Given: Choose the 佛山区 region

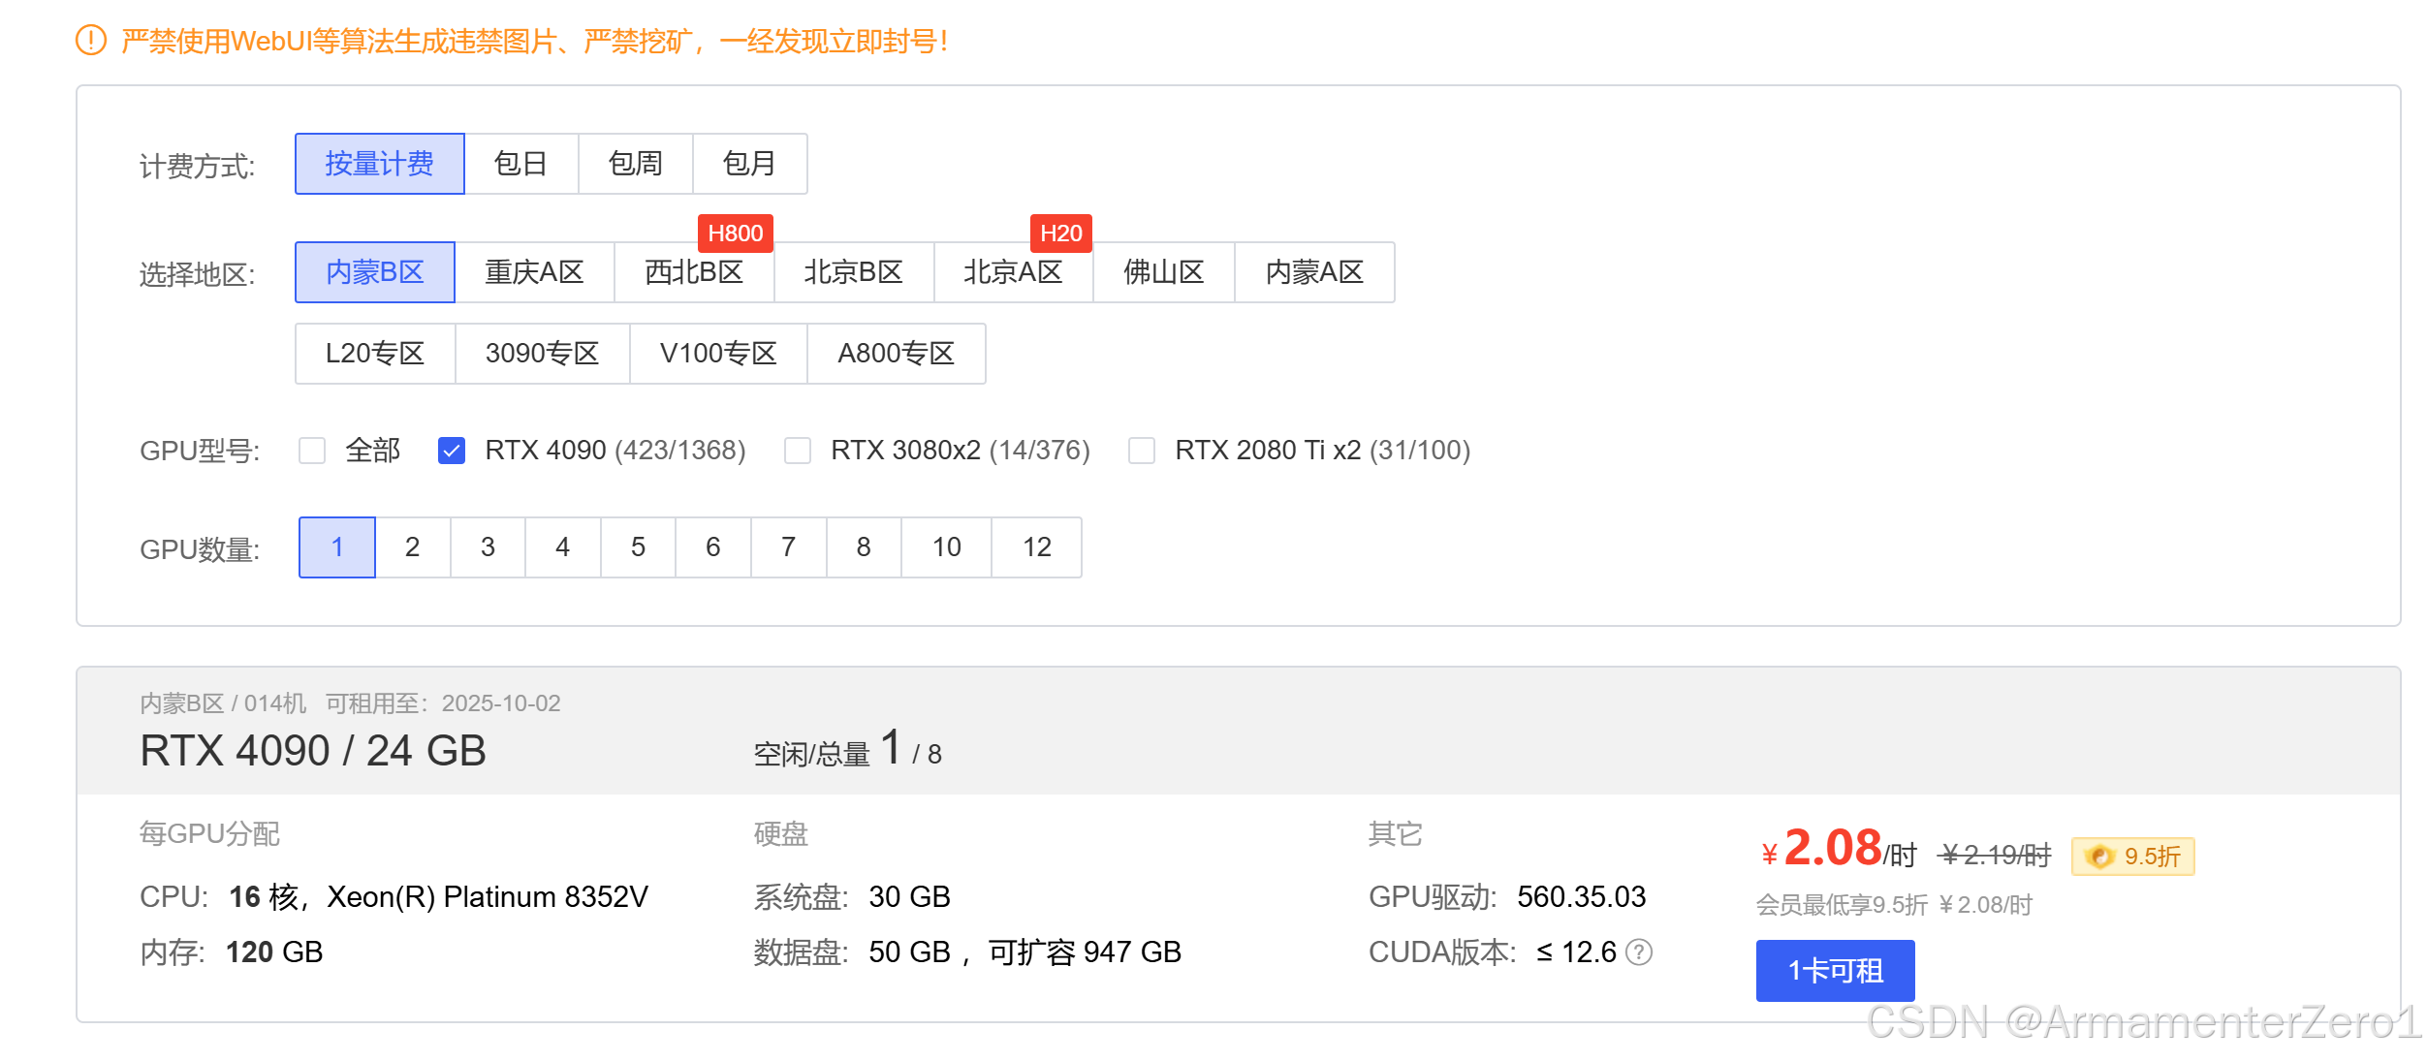Looking at the screenshot, I should coord(1163,272).
